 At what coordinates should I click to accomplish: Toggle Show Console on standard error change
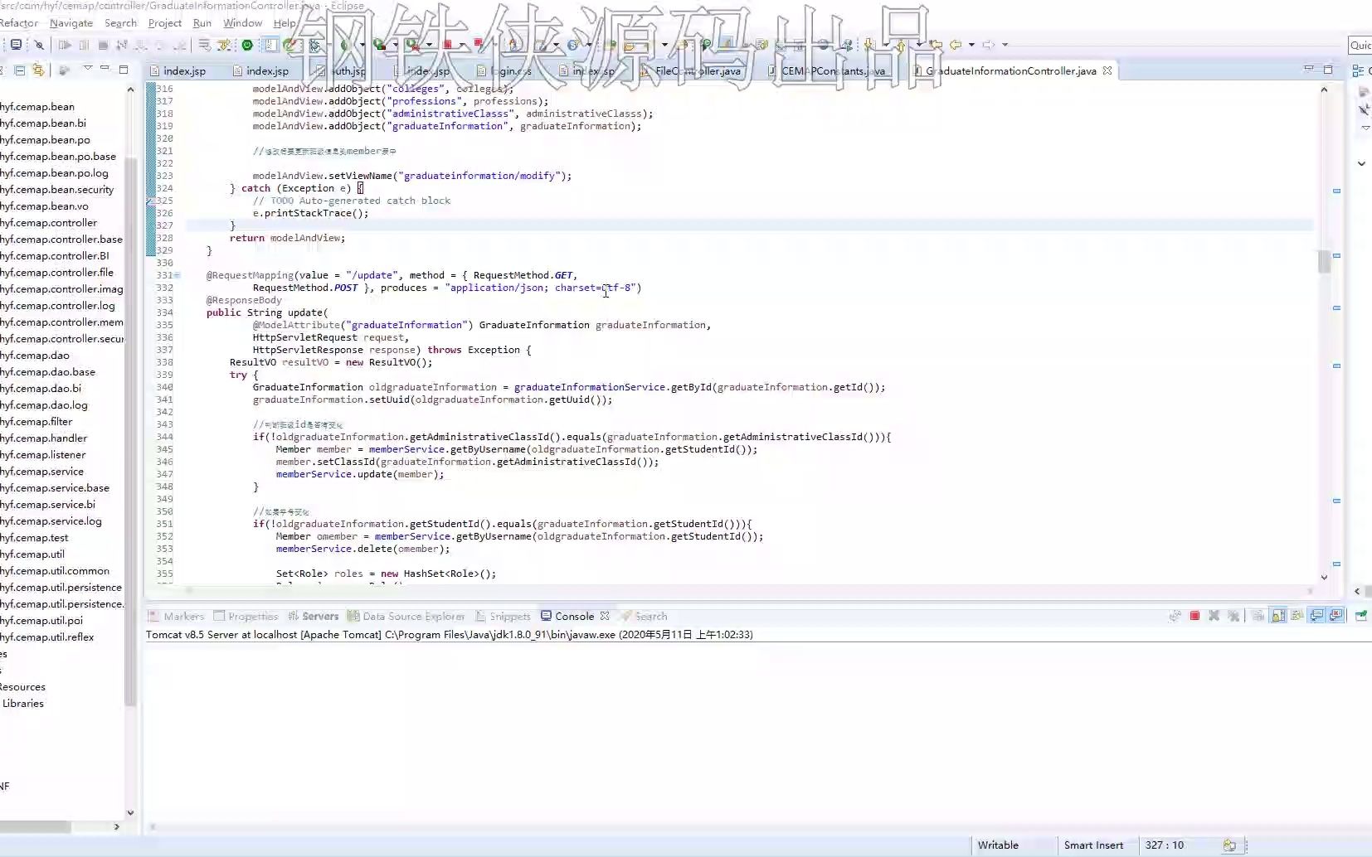[x=1336, y=616]
